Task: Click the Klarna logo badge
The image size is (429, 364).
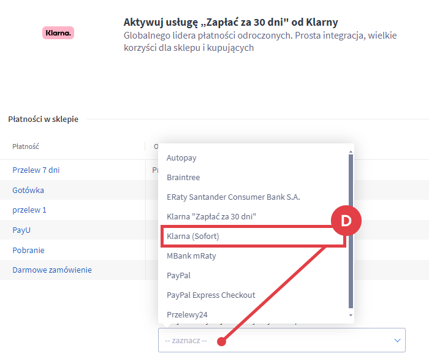Action: [x=58, y=33]
